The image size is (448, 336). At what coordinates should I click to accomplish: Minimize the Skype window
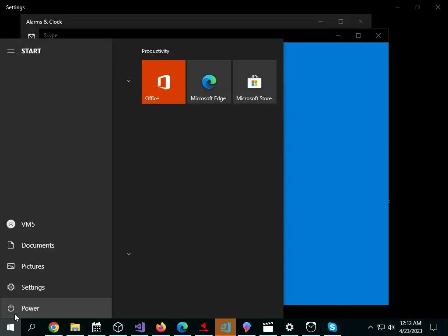click(x=338, y=35)
